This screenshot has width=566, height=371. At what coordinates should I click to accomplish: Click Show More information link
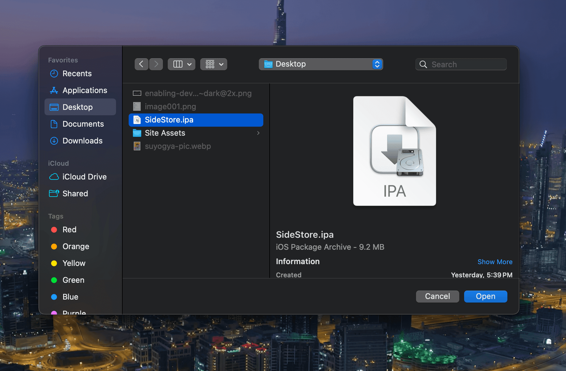click(x=495, y=261)
